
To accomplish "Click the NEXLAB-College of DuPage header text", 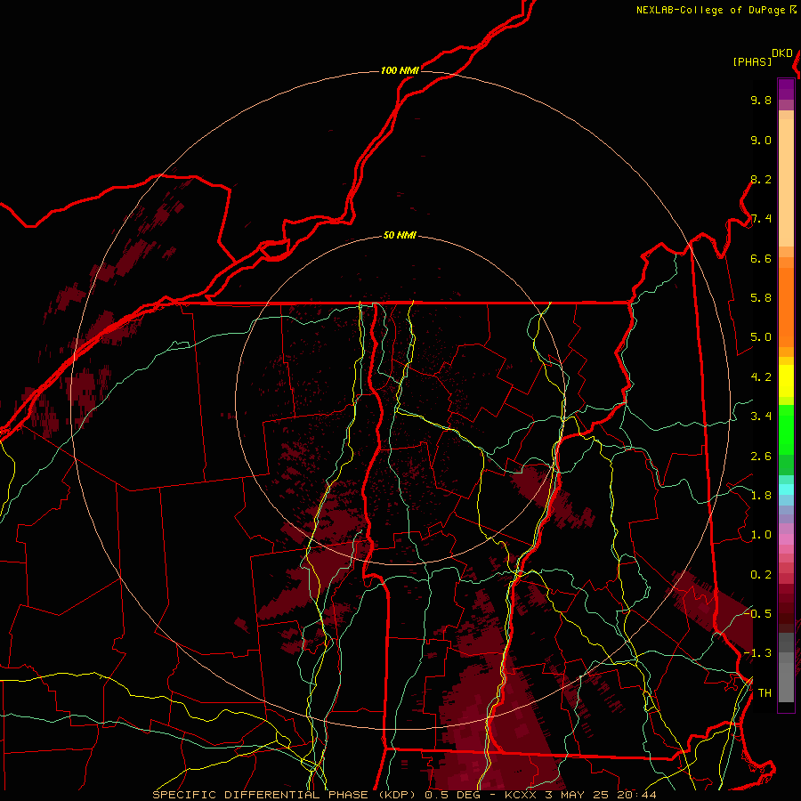I will pyautogui.click(x=712, y=10).
